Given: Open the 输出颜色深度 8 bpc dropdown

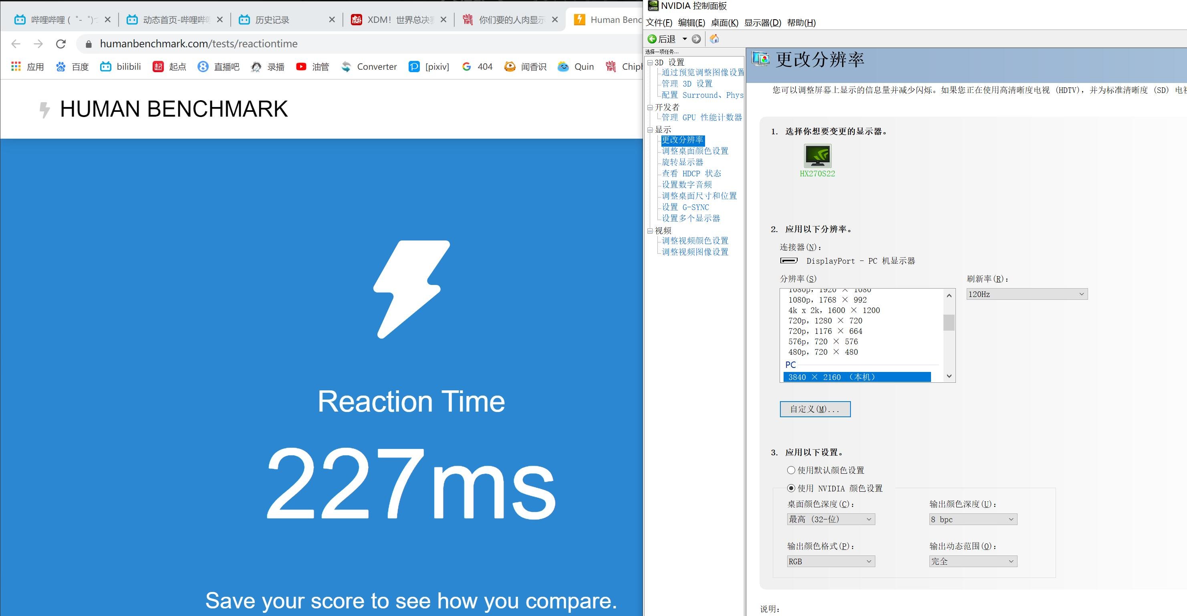Looking at the screenshot, I should (973, 520).
